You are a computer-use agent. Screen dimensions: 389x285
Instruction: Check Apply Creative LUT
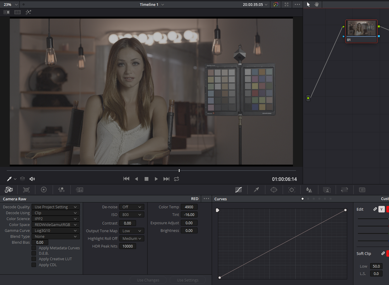[x=34, y=259]
